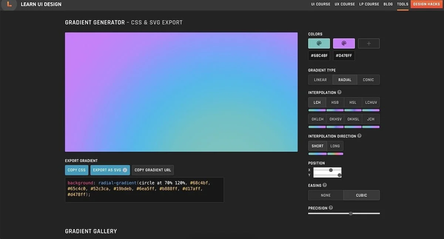Choose OKHSL interpolation mode
444x239 pixels.
[353, 119]
